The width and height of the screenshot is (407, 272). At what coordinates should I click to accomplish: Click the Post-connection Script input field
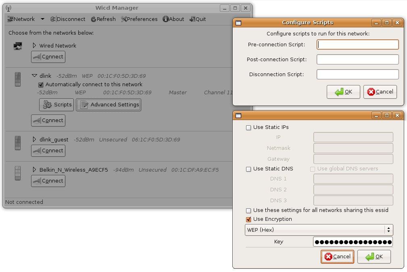[357, 60]
